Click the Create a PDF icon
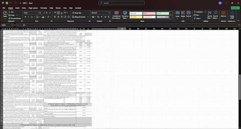241x129 pixels. click(232, 15)
